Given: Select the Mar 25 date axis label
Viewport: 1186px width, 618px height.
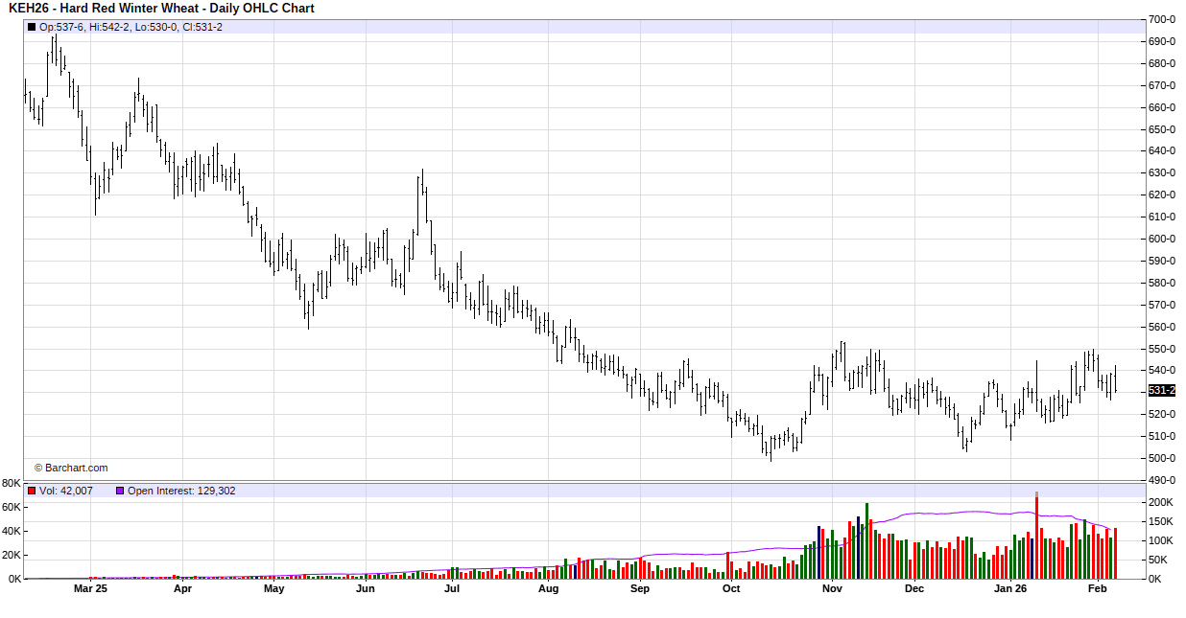Looking at the screenshot, I should [90, 589].
